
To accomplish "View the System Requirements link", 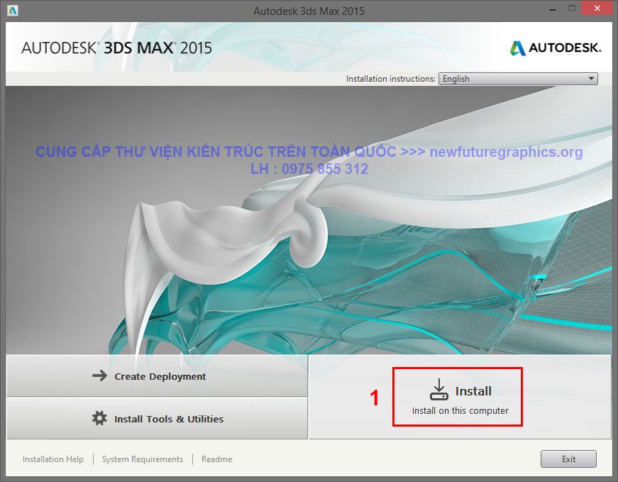I will click(143, 459).
